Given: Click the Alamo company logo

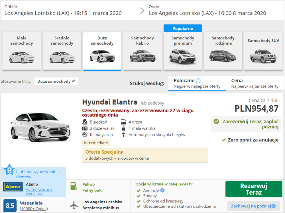Looking at the screenshot, I should tap(13, 187).
